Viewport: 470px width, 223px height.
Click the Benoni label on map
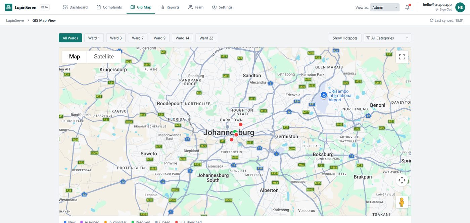[378, 105]
